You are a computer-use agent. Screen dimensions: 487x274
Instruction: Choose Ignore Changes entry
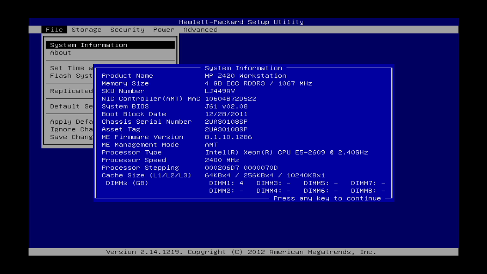pos(71,129)
